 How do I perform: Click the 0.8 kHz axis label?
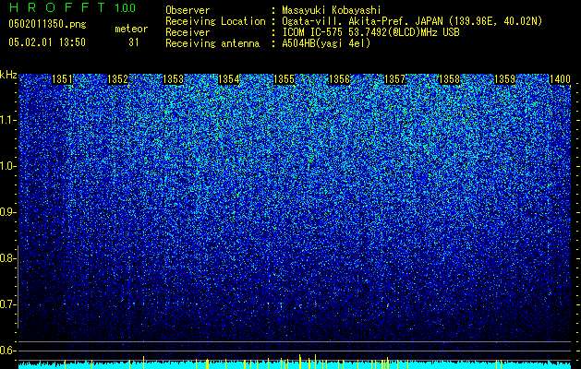(7, 258)
